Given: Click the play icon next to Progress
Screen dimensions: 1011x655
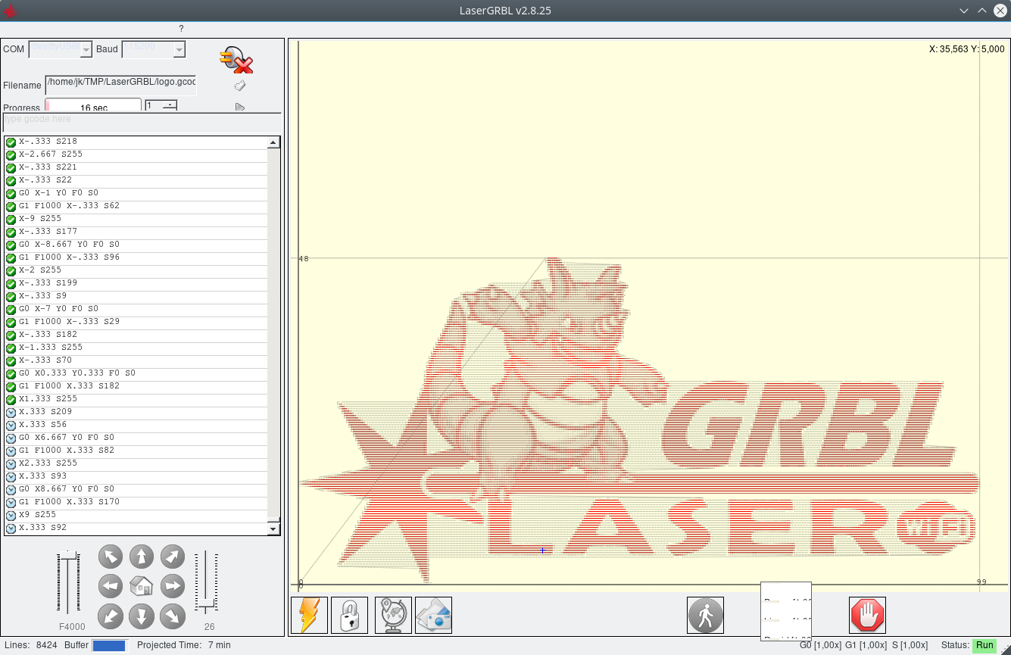Looking at the screenshot, I should tap(240, 108).
